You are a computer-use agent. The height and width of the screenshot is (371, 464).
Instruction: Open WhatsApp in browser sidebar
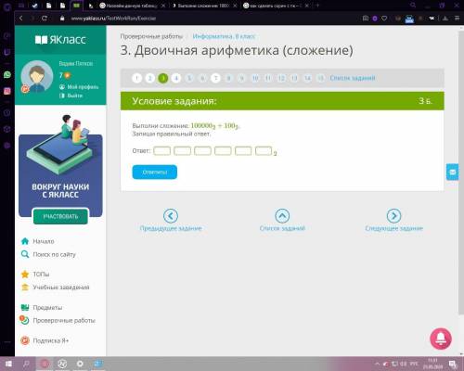7,74
